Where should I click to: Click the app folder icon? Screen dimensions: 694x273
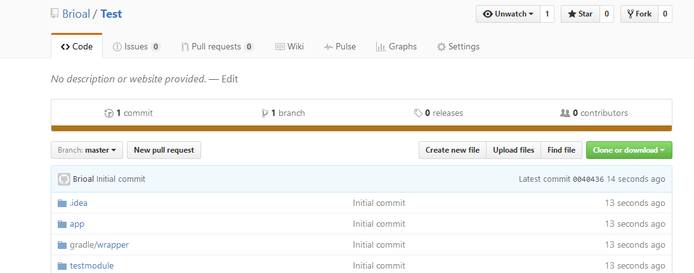pyautogui.click(x=62, y=224)
